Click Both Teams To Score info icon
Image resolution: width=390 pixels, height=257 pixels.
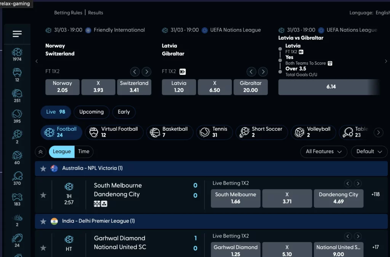click(x=330, y=63)
